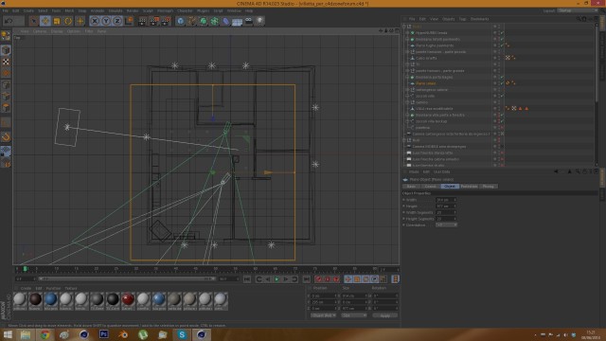Click the Apply button in Coordinates panel

[x=385, y=315]
